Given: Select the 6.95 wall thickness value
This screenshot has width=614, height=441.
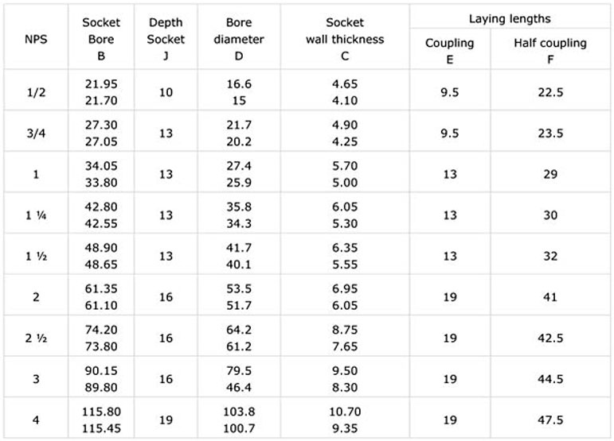Looking at the screenshot, I should click(345, 288).
